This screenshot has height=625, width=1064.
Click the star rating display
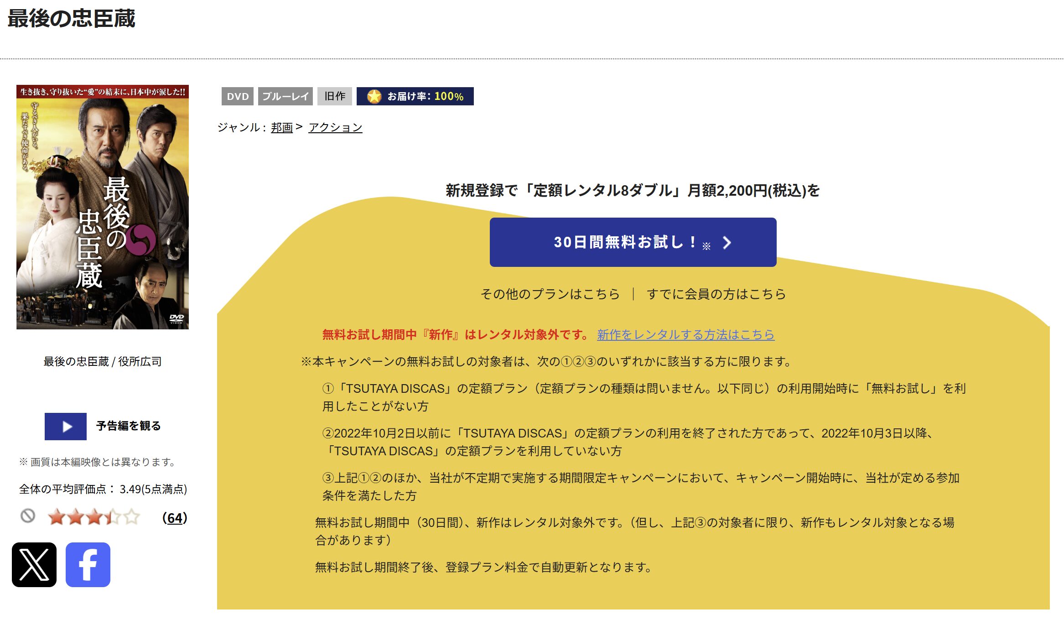coord(93,517)
